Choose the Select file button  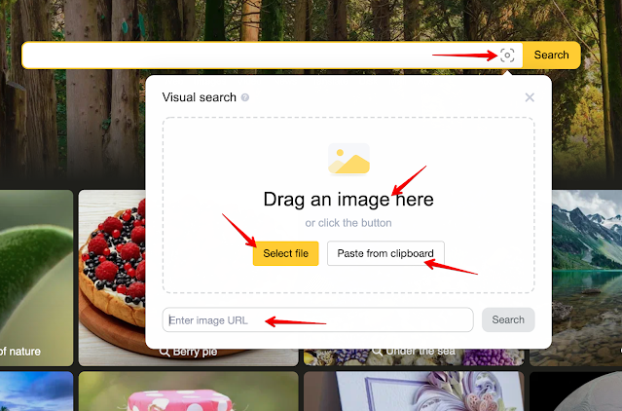tap(285, 253)
